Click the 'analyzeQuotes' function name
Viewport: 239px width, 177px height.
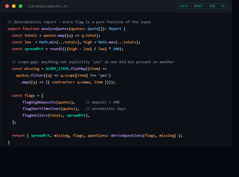tap(55, 29)
